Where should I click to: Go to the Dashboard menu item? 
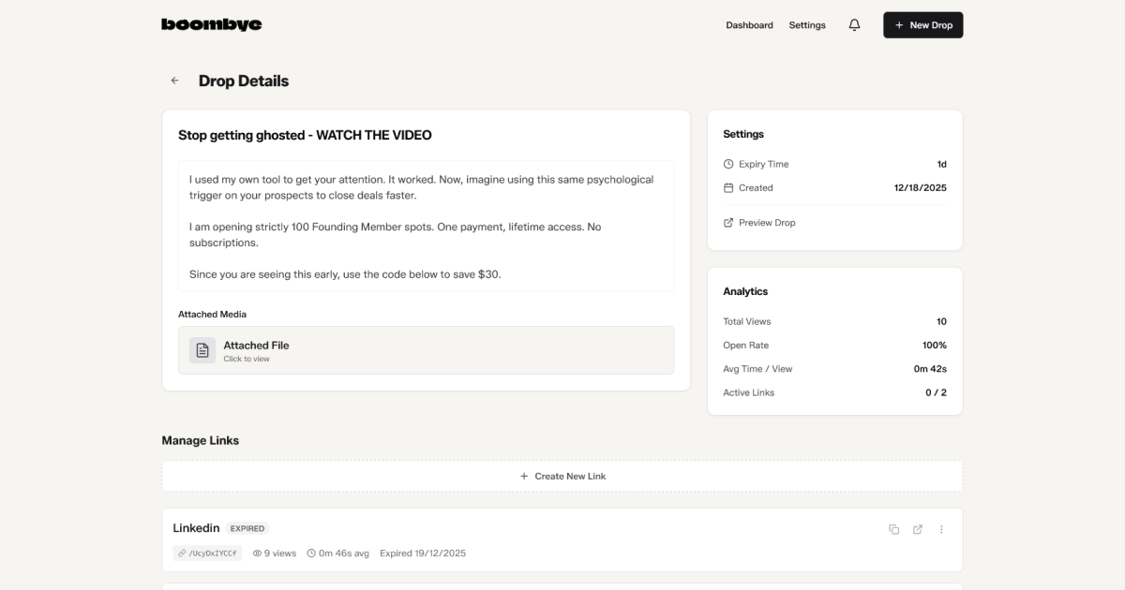click(x=749, y=25)
